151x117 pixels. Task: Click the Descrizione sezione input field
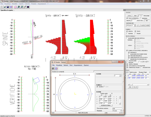[x=117, y=109]
